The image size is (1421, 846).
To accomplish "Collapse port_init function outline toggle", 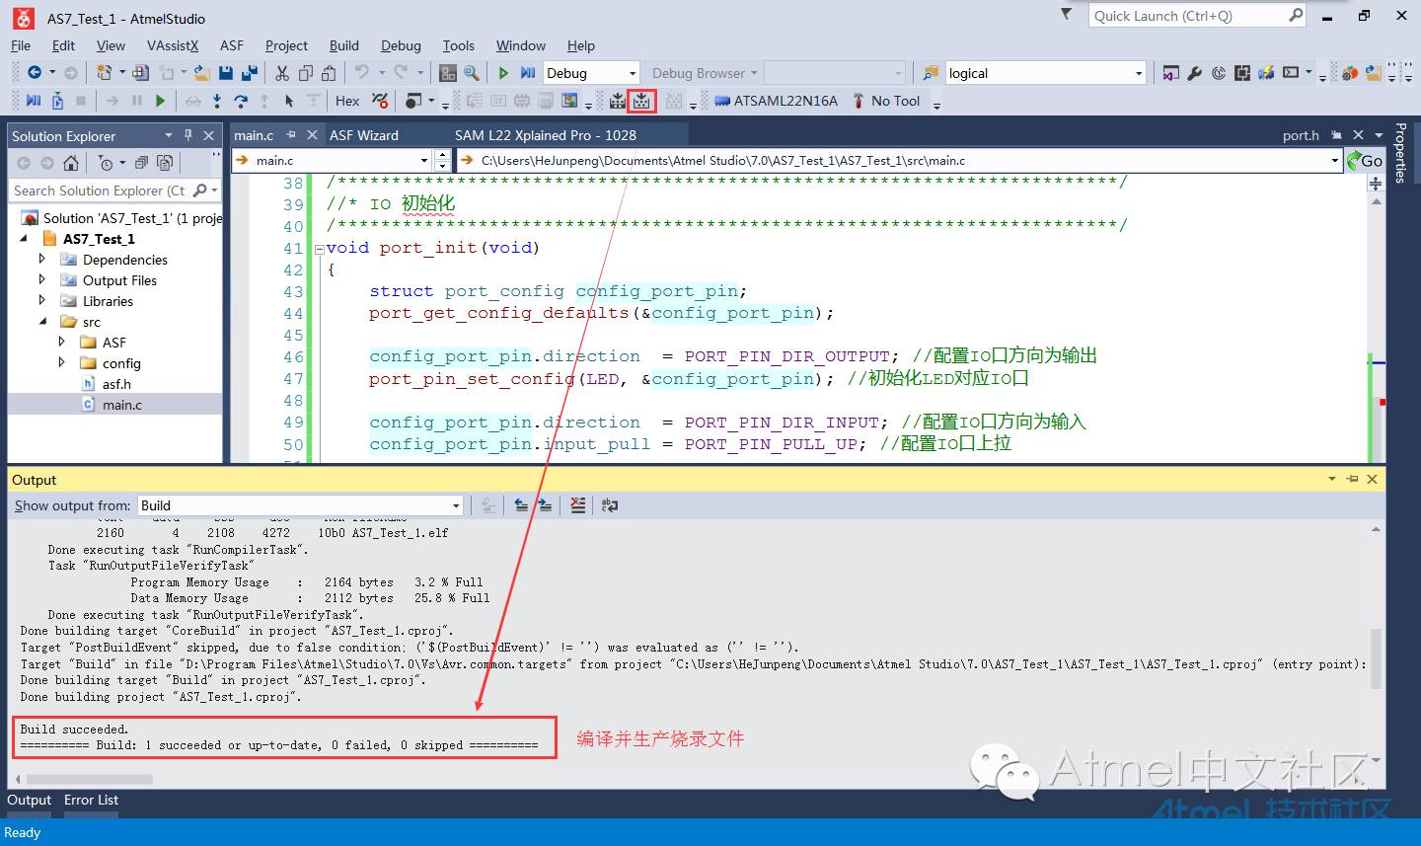I will point(319,249).
